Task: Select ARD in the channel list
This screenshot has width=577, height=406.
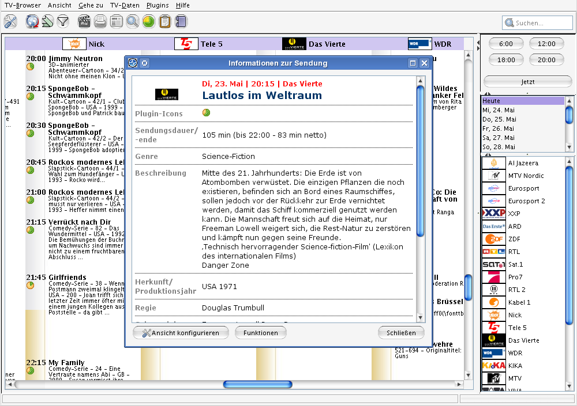Action: (x=523, y=226)
